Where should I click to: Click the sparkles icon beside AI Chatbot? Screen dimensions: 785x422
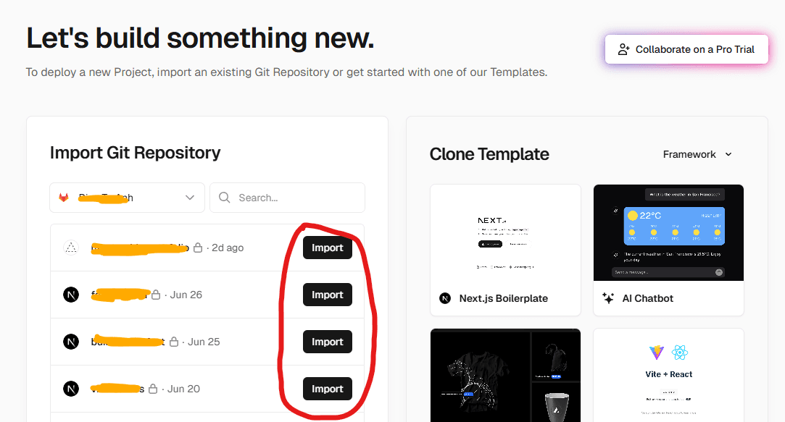pos(607,297)
